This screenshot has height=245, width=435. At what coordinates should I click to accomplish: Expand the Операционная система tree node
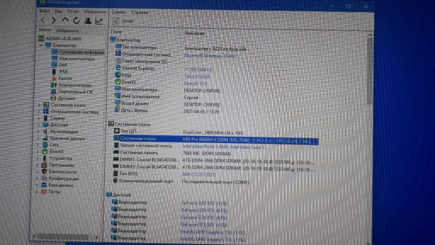click(x=39, y=112)
